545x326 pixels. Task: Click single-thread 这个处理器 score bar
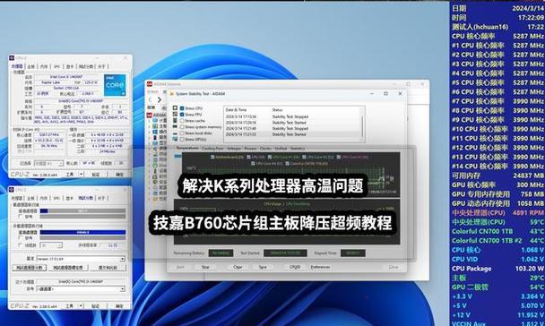(82, 210)
